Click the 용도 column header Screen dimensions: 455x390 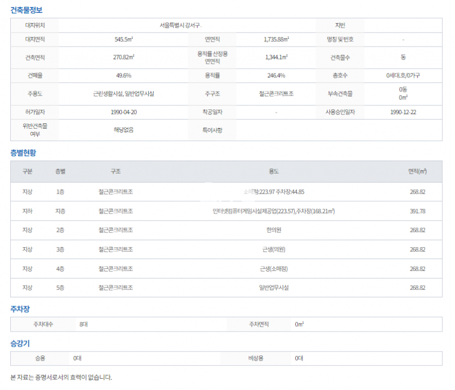[274, 171]
